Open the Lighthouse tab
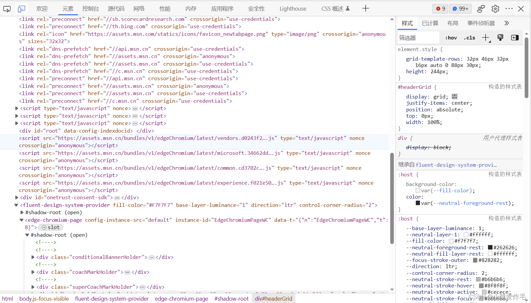This screenshot has height=303, width=531. (x=293, y=9)
